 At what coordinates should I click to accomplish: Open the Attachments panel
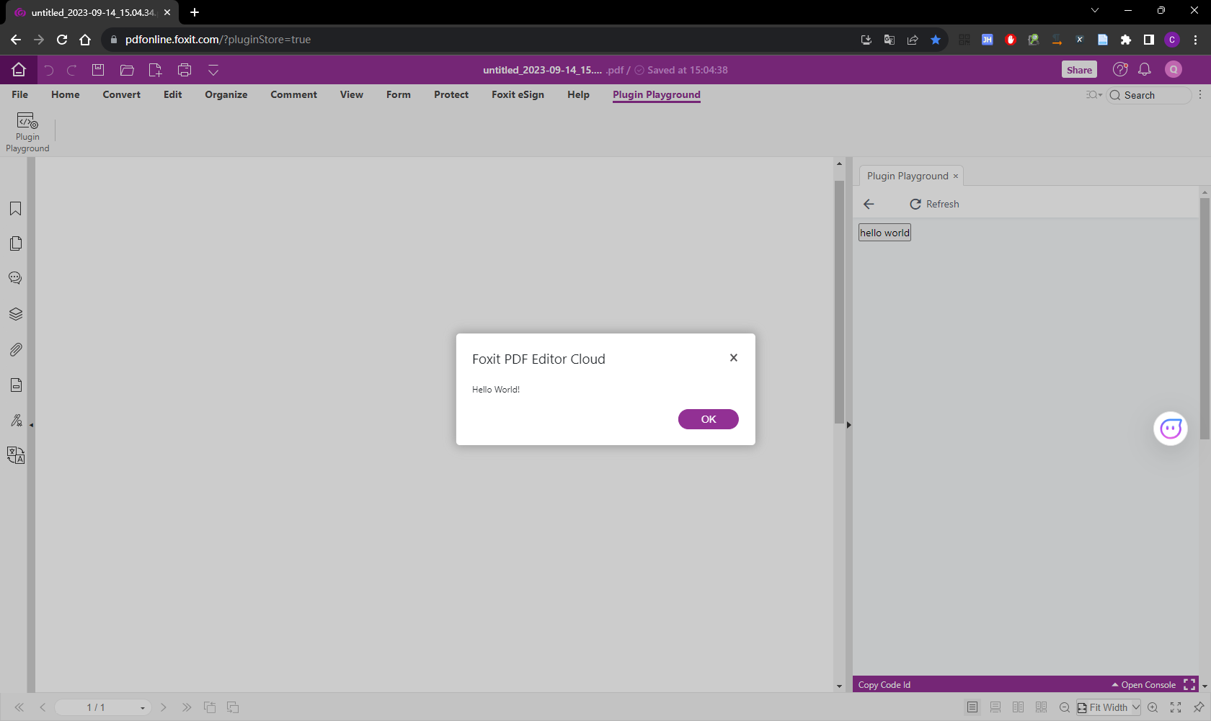[x=15, y=350]
